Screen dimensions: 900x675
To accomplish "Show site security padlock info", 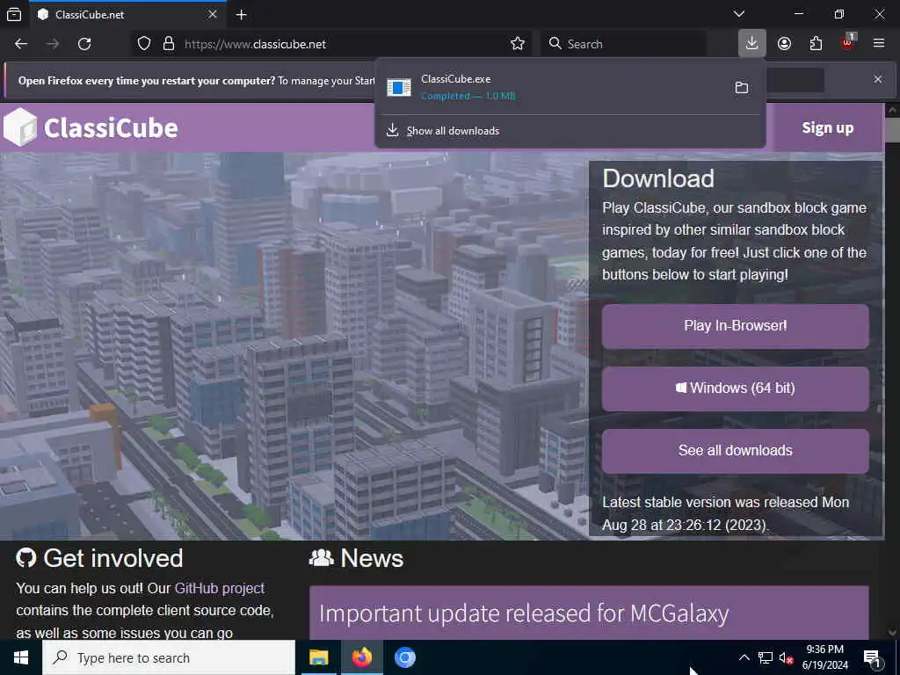I will click(x=169, y=44).
